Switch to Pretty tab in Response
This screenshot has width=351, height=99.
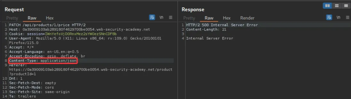(x=189, y=18)
